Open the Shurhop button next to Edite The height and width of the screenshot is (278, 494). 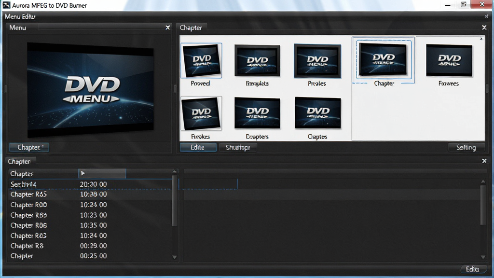click(x=238, y=147)
